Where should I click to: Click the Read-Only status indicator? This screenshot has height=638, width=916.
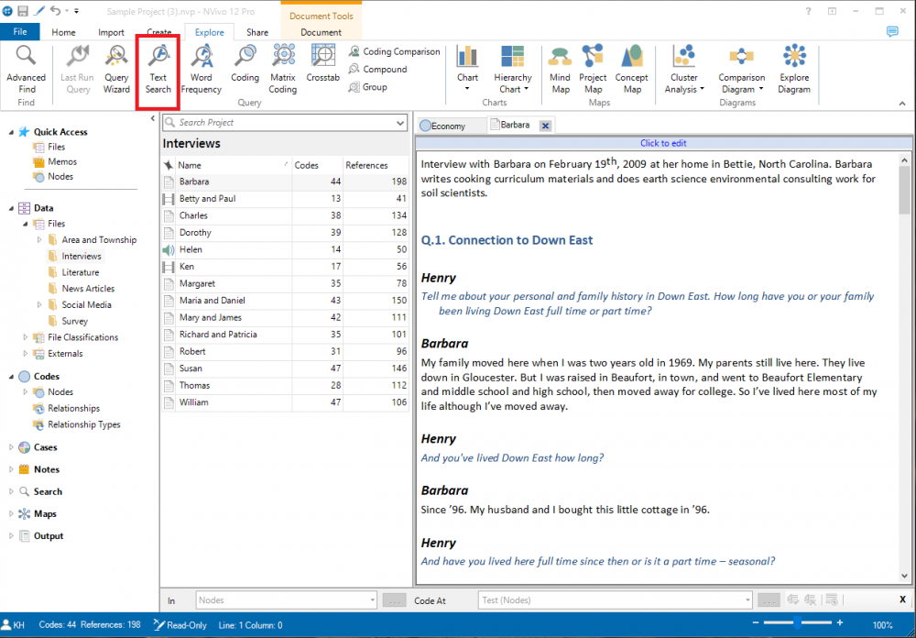[x=180, y=624]
